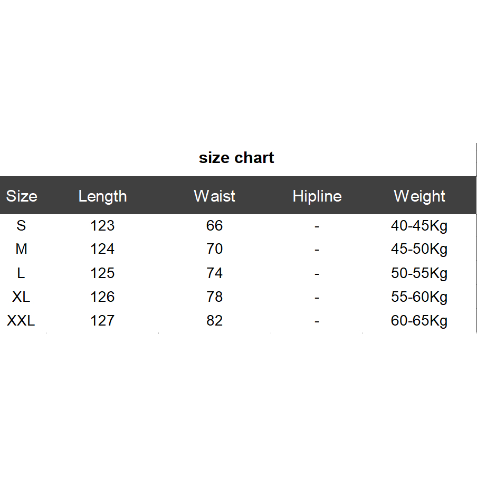Select the waist value 74
The width and height of the screenshot is (477, 477).
[214, 273]
